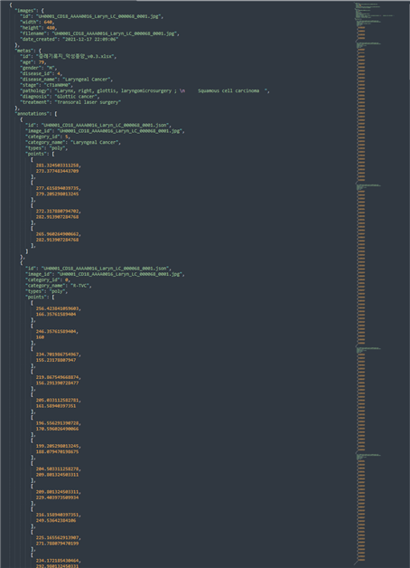Screen dimensions: 410x568
Task: Click the value 205.033112582781
Action: tap(59, 401)
